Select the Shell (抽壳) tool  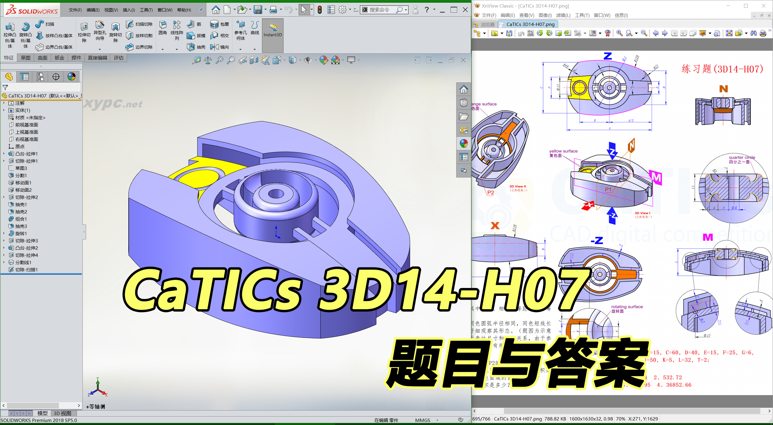point(196,47)
